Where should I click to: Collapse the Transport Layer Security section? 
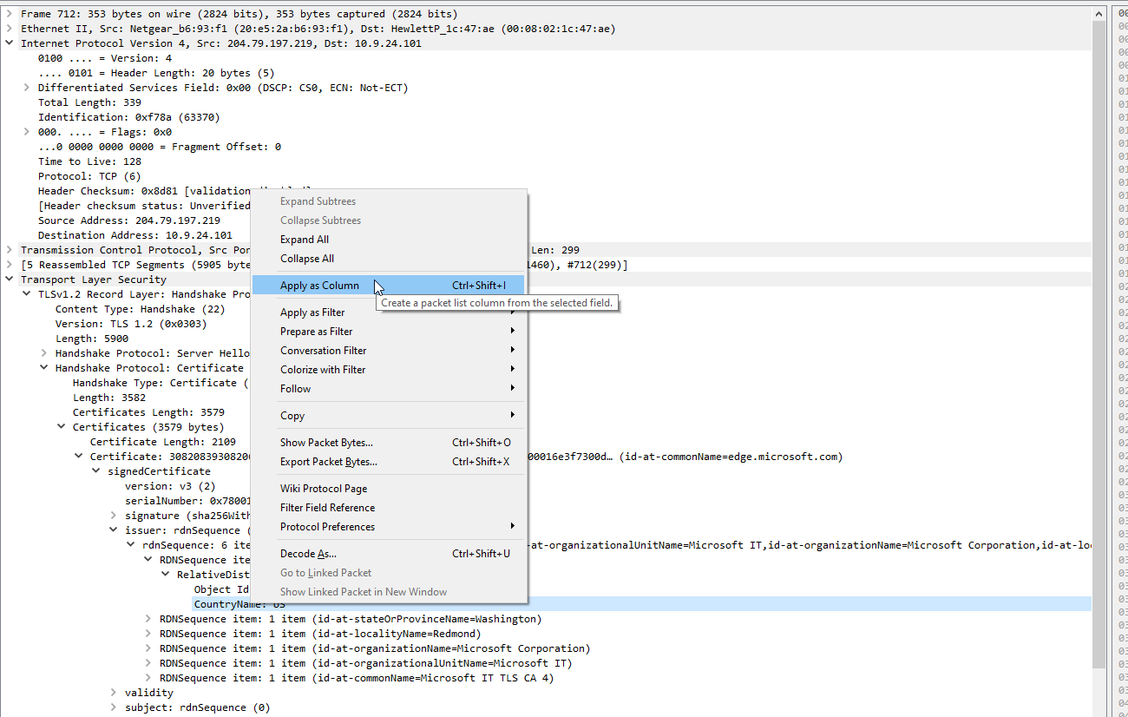point(10,280)
